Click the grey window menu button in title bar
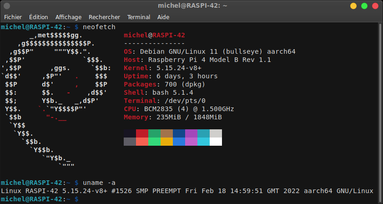 [7, 5]
